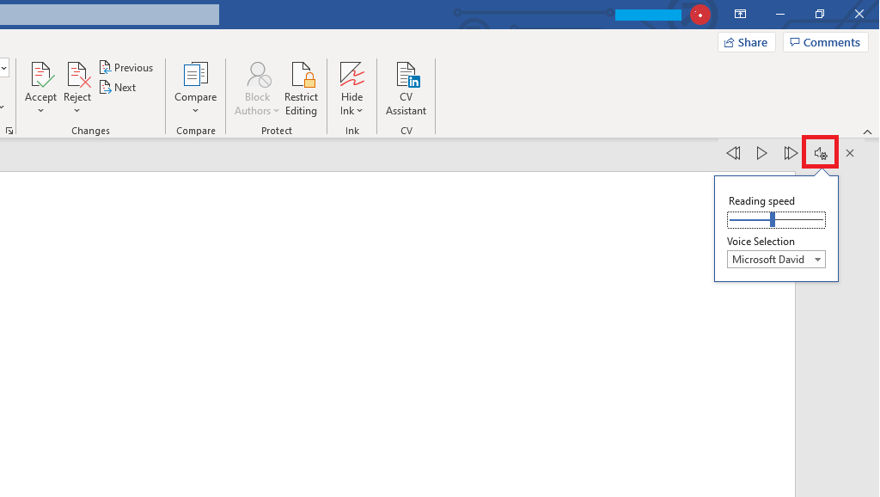This screenshot has width=880, height=497.
Task: Click the Accept change icon
Action: coord(40,75)
